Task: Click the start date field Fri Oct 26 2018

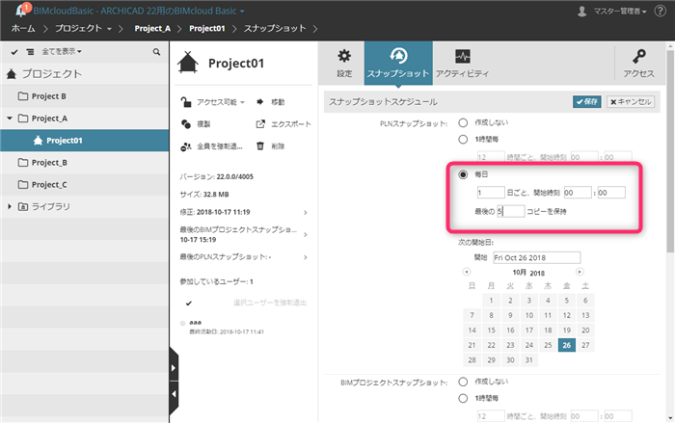Action: 536,257
